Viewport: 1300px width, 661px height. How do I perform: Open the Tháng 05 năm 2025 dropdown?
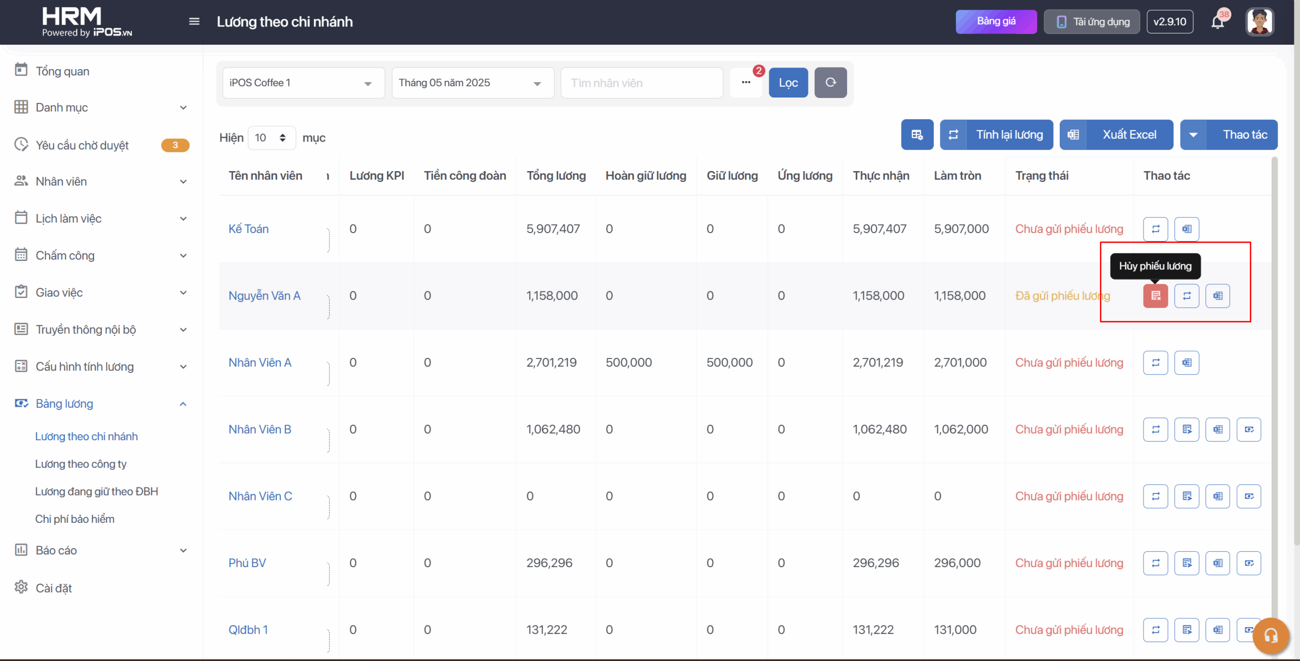click(472, 83)
